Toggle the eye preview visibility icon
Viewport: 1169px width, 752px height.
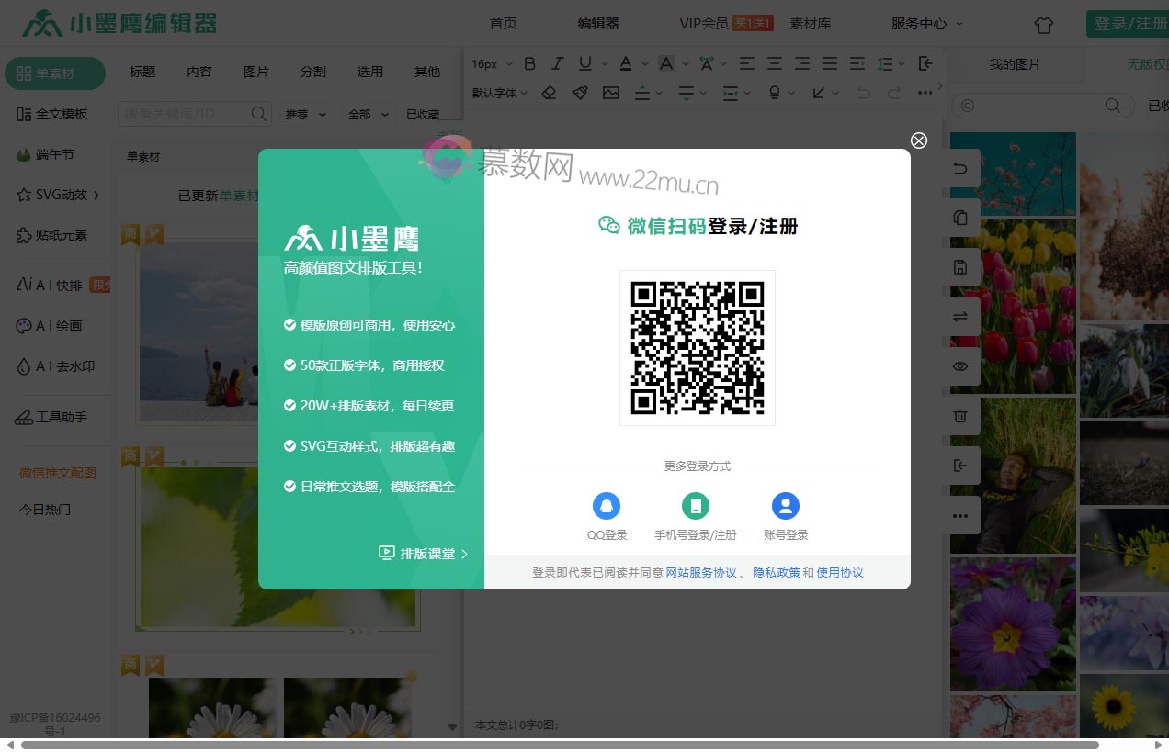pos(960,366)
